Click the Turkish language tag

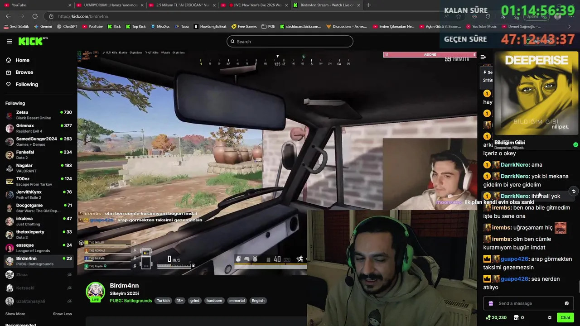163,301
